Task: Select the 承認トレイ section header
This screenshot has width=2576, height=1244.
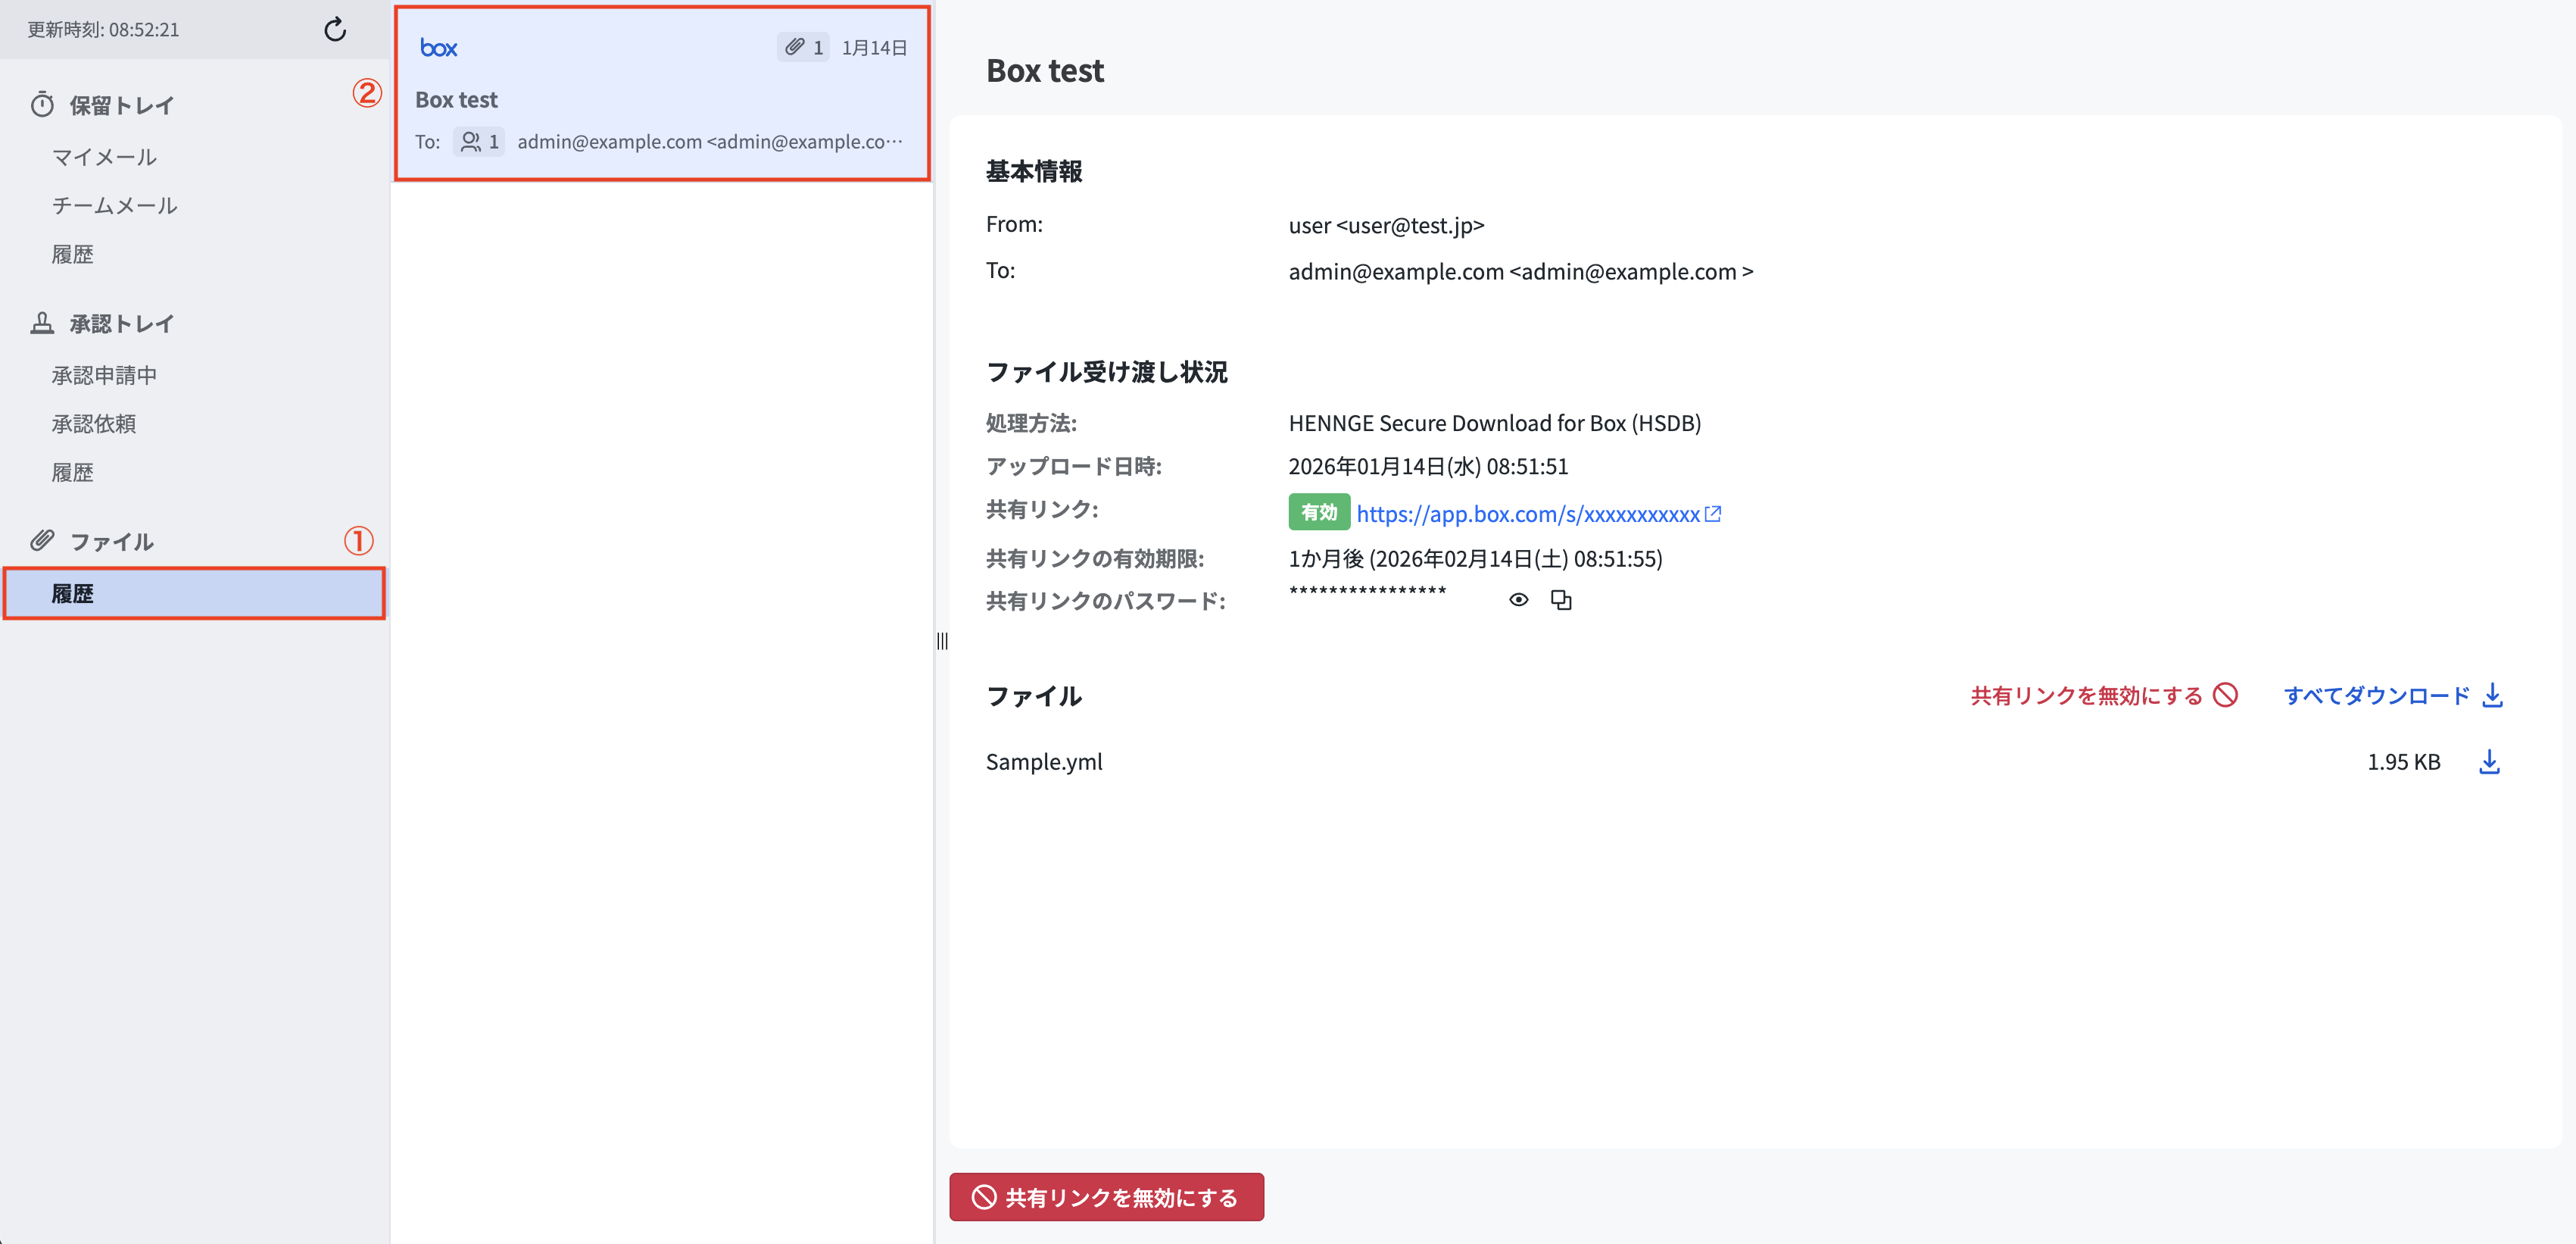Action: tap(121, 324)
